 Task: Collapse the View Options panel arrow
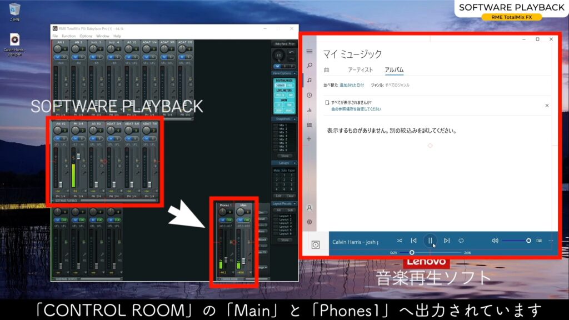pyautogui.click(x=295, y=73)
